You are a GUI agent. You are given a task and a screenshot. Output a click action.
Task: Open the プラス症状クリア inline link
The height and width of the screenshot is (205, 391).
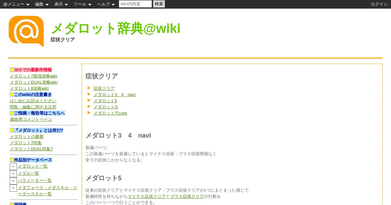pos(187,197)
